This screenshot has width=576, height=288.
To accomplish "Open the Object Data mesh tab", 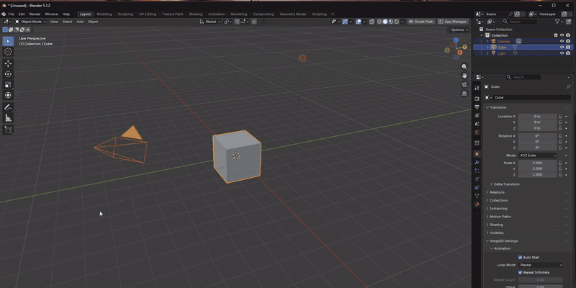I will tap(477, 196).
